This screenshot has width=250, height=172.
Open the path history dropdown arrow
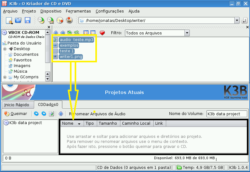tap(237, 20)
